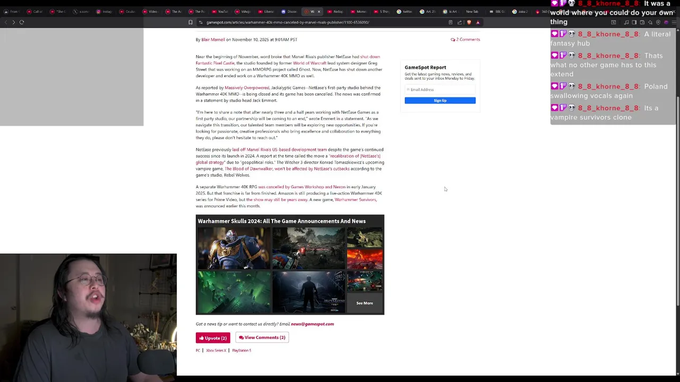Open the browser hamburger menu
Image resolution: width=680 pixels, height=382 pixels.
[x=674, y=22]
